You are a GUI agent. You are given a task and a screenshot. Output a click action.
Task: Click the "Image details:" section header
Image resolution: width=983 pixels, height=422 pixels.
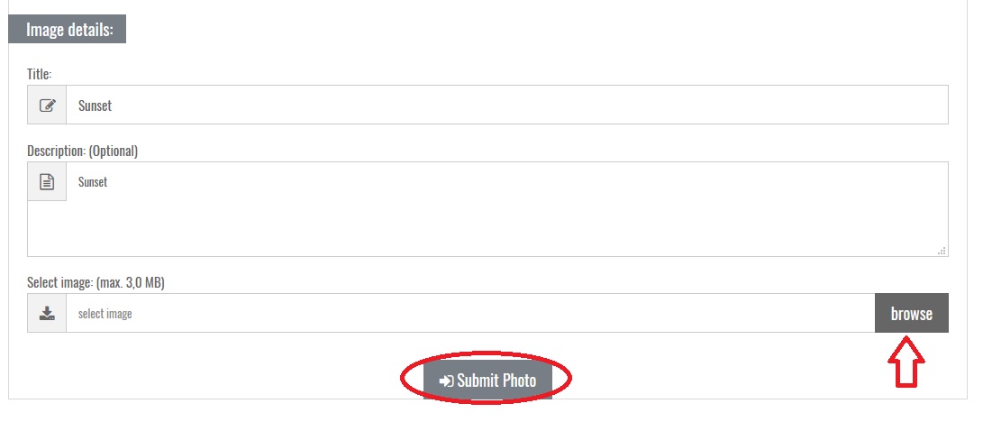point(68,30)
